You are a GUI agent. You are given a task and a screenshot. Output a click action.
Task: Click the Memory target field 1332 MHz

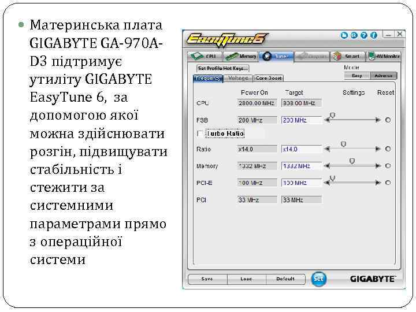click(302, 166)
